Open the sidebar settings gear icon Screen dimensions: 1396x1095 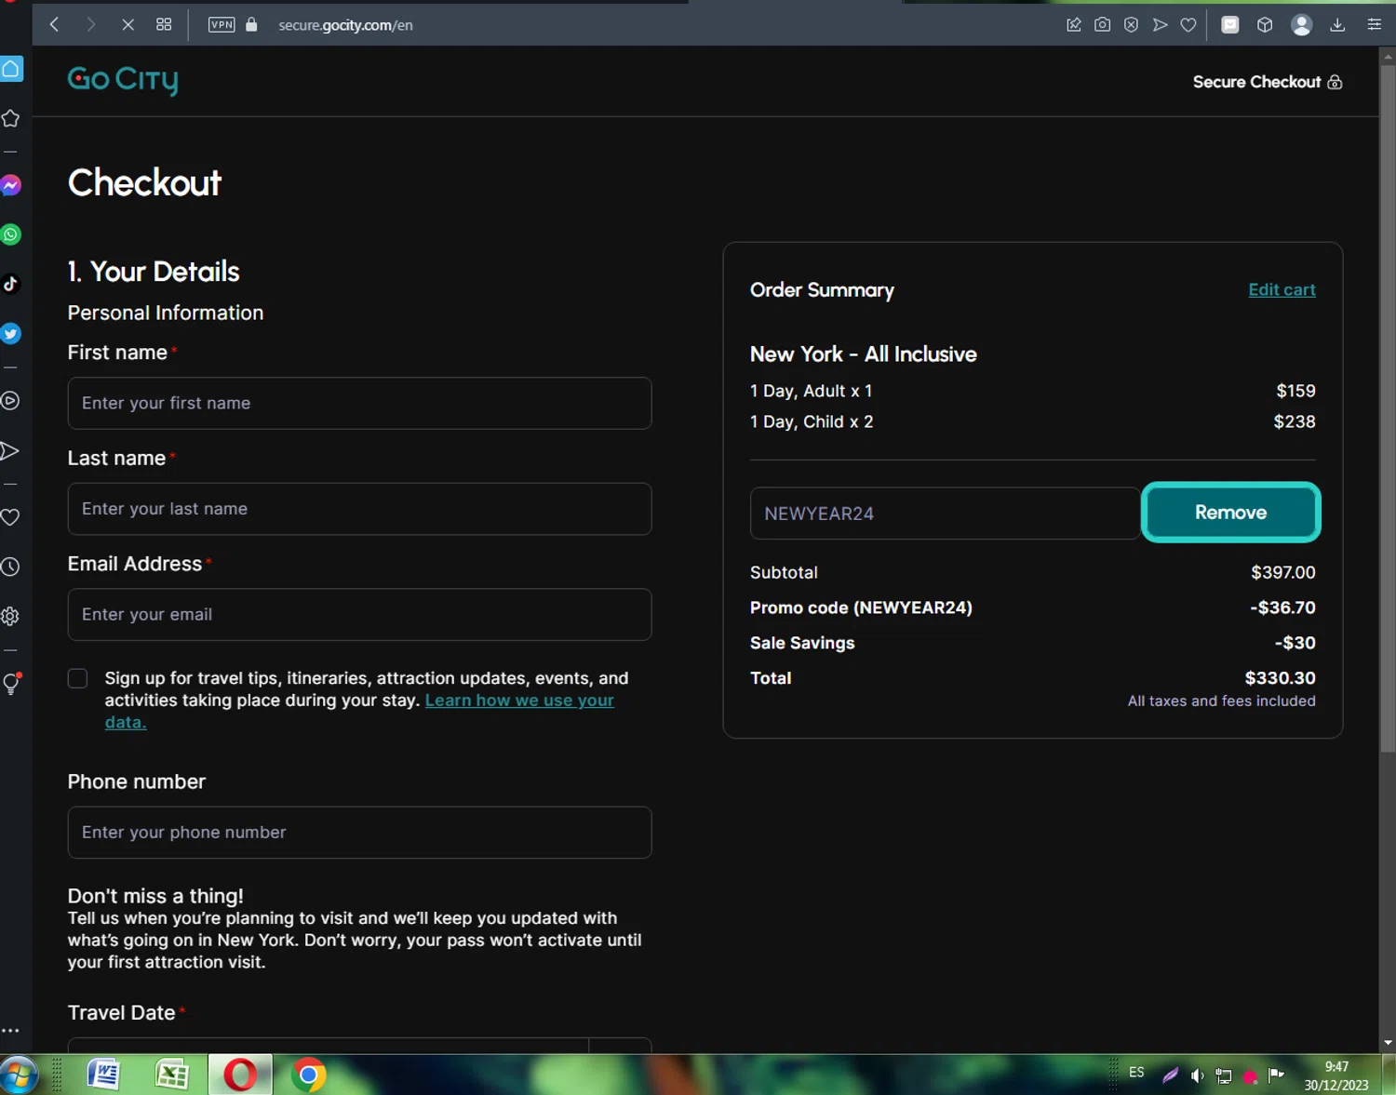click(x=11, y=616)
